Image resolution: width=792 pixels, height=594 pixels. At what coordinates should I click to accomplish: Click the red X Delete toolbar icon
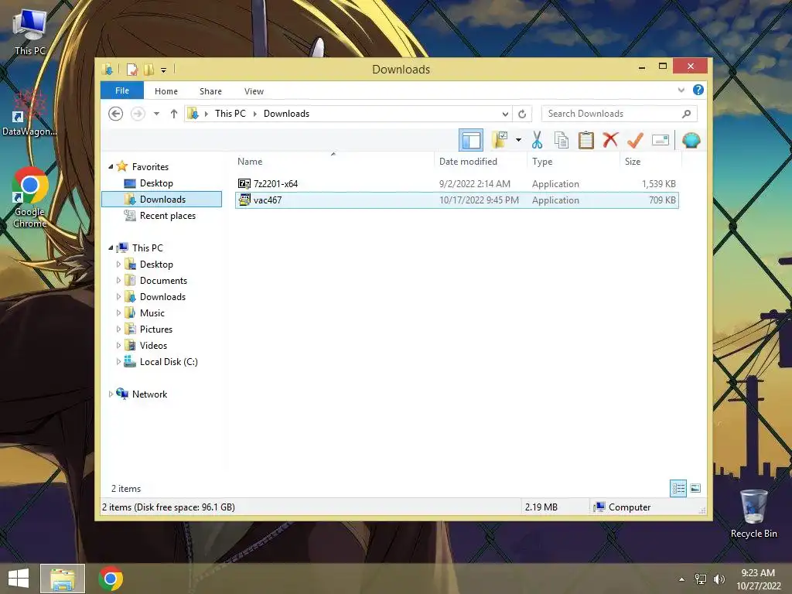point(610,140)
